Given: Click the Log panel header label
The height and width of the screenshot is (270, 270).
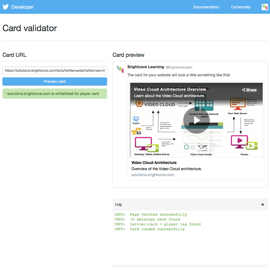Looking at the screenshot, I should tap(118, 204).
